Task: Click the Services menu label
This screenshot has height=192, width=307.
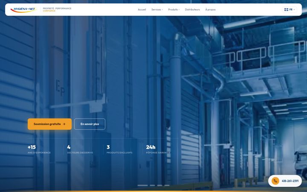Action: pos(156,9)
